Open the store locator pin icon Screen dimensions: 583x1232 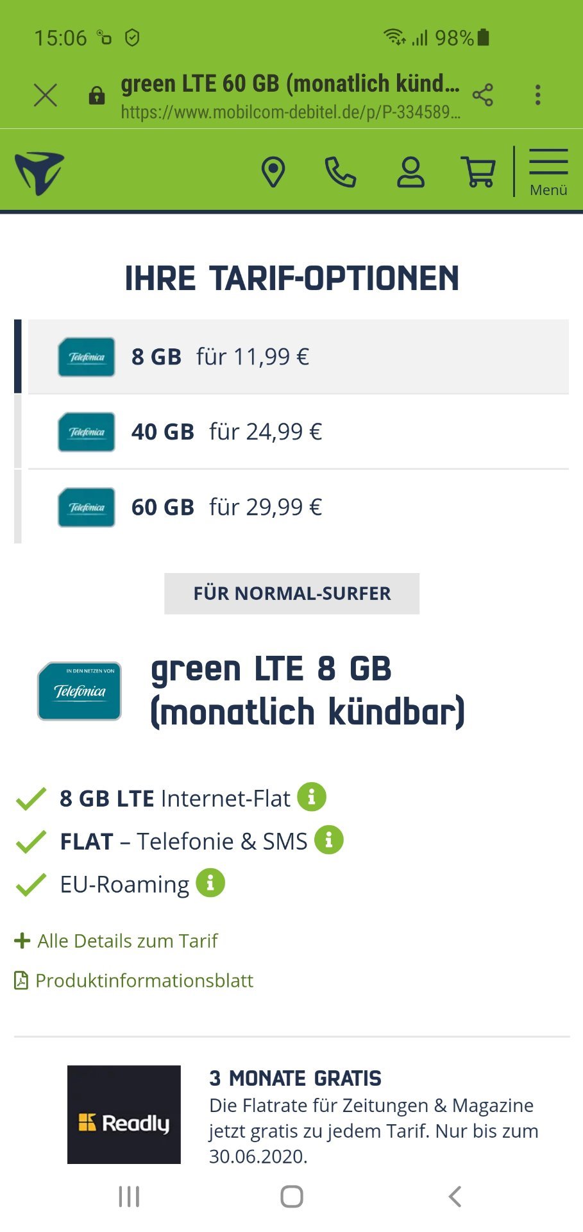(273, 172)
